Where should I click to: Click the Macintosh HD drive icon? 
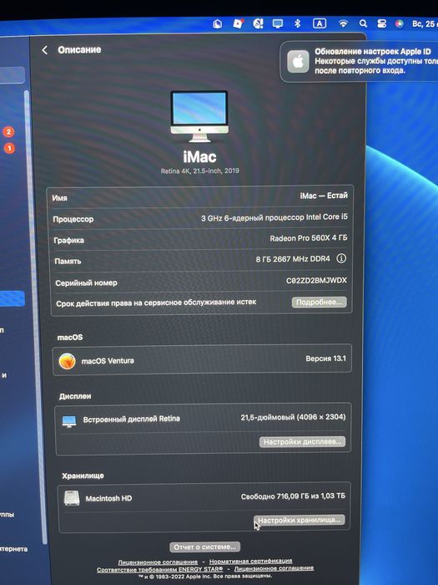(x=72, y=498)
